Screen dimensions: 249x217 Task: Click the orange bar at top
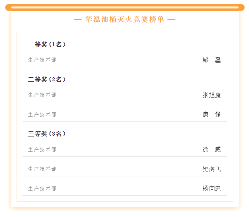[125, 8]
